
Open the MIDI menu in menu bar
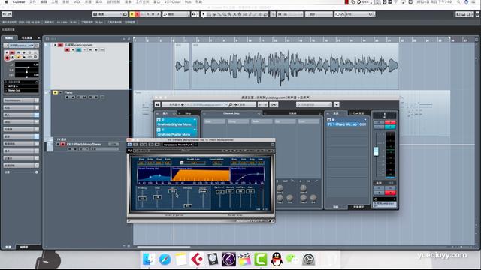pyautogui.click(x=77, y=1)
